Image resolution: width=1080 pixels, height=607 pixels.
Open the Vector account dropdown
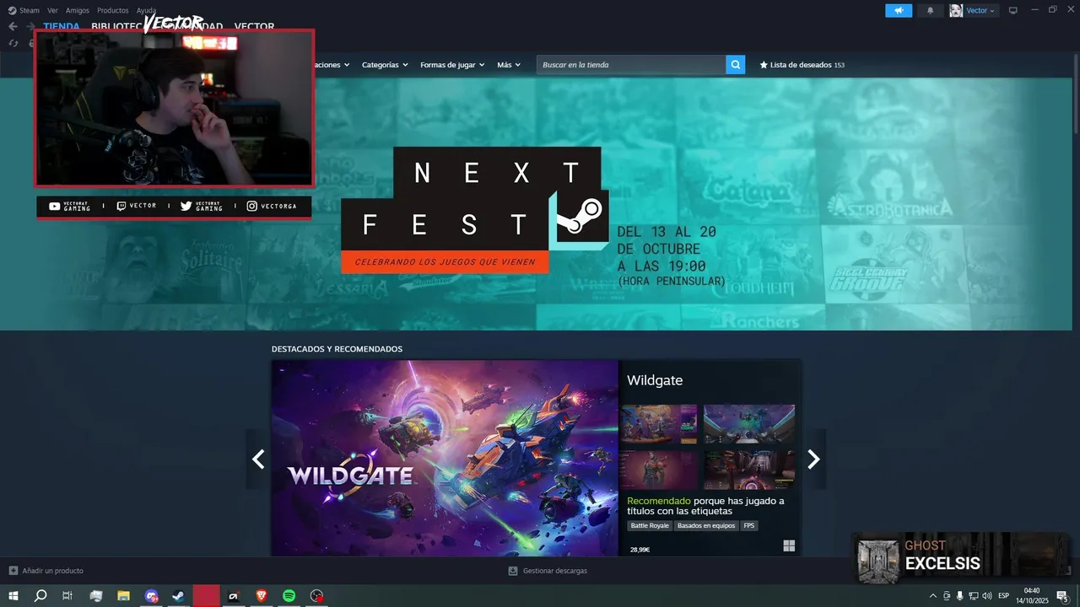coord(981,11)
